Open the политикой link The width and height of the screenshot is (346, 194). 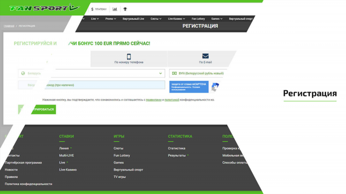172,100
